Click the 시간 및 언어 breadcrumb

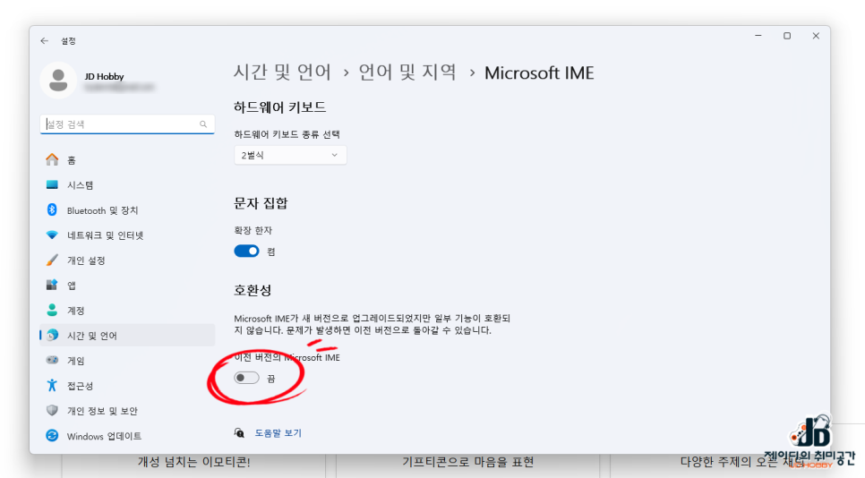coord(282,73)
